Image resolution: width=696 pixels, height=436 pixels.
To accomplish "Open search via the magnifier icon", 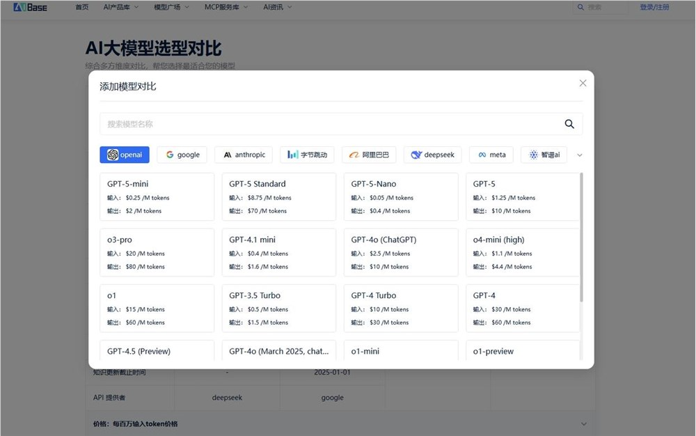I will [x=569, y=123].
